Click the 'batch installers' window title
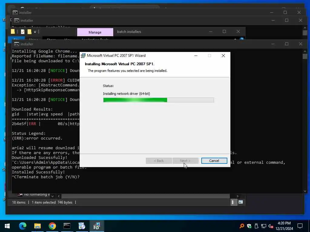The height and width of the screenshot is (232, 310). click(x=129, y=32)
